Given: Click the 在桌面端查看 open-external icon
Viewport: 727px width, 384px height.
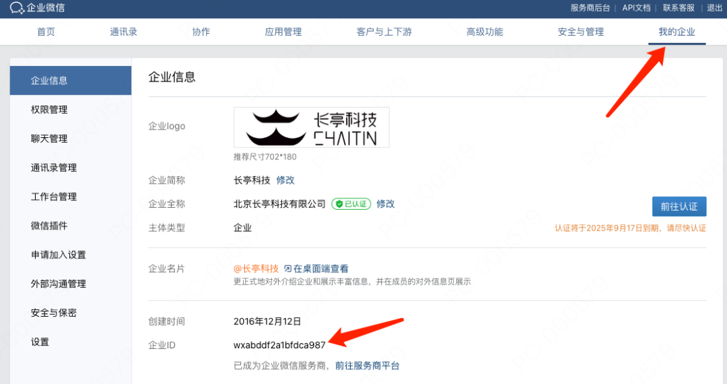Looking at the screenshot, I should [x=287, y=268].
